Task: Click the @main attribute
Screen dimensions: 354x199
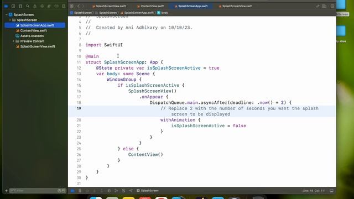Action: point(92,56)
